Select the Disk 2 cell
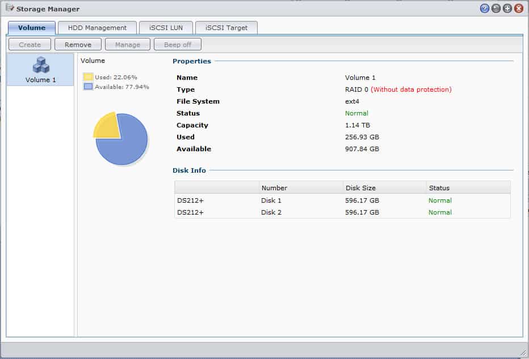The image size is (529, 359). click(271, 212)
